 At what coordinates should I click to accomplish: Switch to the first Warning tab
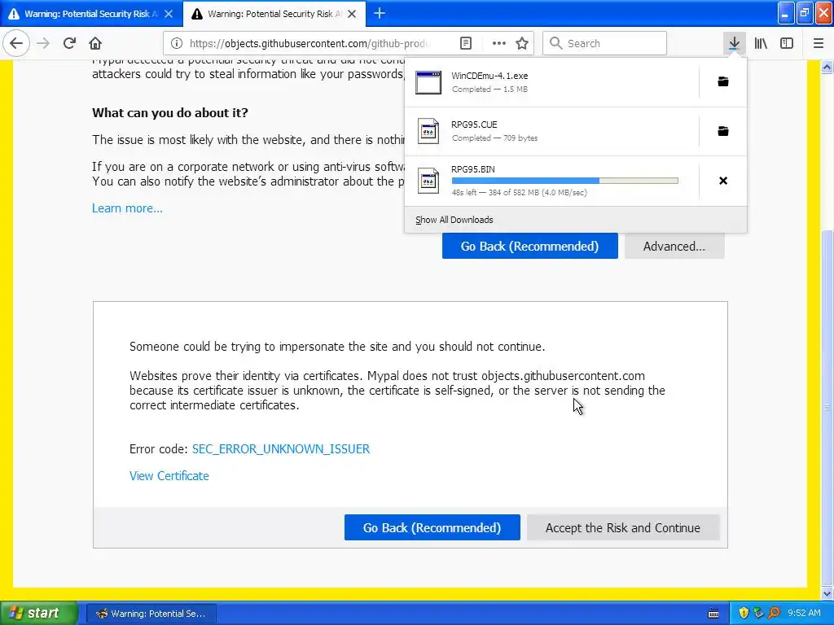tap(91, 14)
